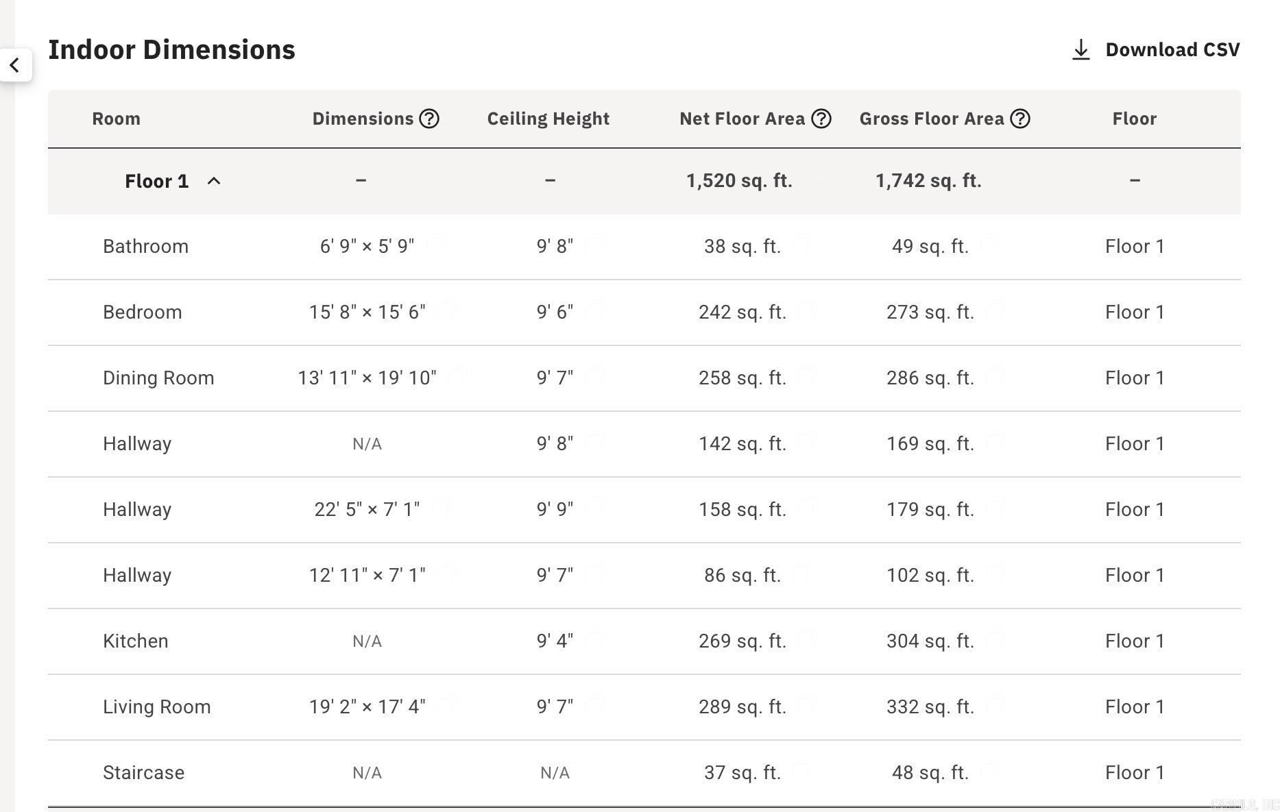Click the 22' 5" × 7' 1" hallway dimensions
The height and width of the screenshot is (812, 1280).
click(x=367, y=510)
